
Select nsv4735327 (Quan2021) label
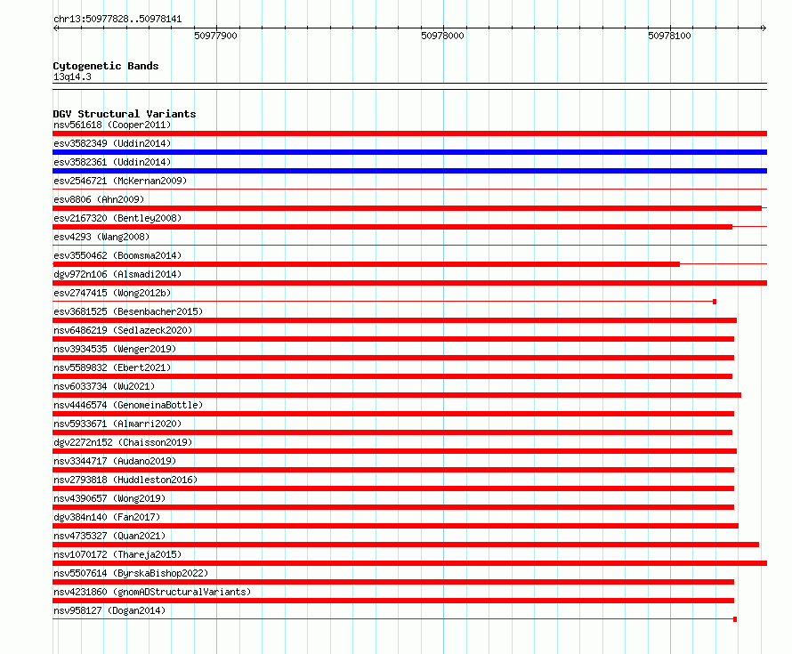(109, 536)
